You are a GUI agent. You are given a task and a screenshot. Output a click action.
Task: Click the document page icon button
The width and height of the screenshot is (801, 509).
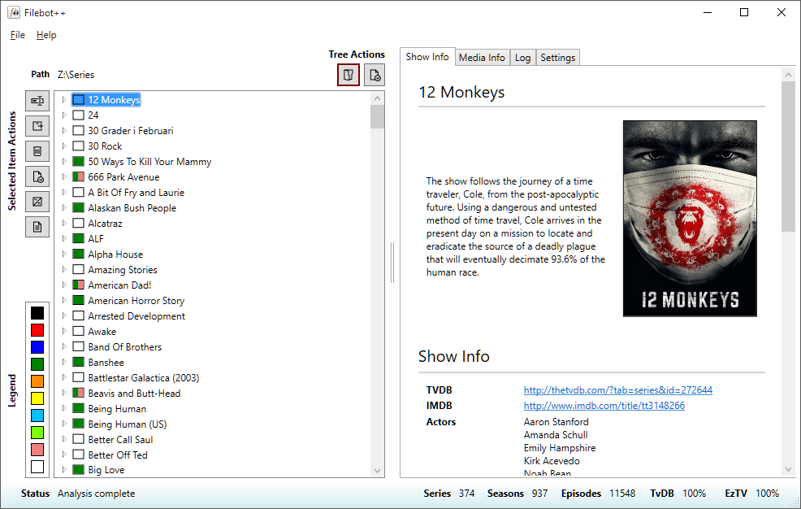pos(37,227)
